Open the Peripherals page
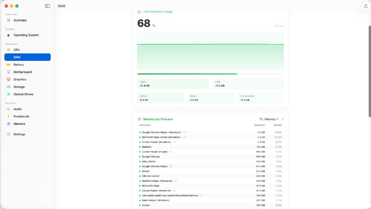The image size is (371, 209). coord(28,116)
